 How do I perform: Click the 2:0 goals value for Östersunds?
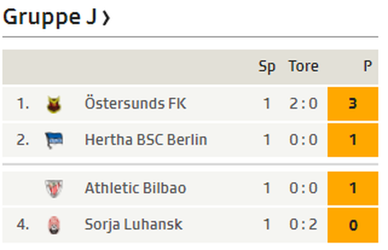[303, 104]
